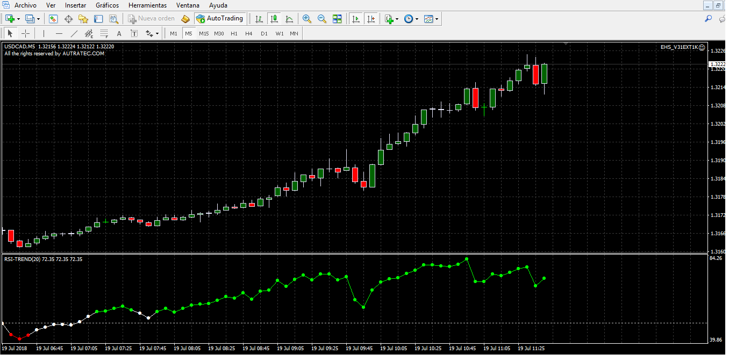Zoom out the chart
Viewport: 729px width, 355px height.
click(322, 19)
